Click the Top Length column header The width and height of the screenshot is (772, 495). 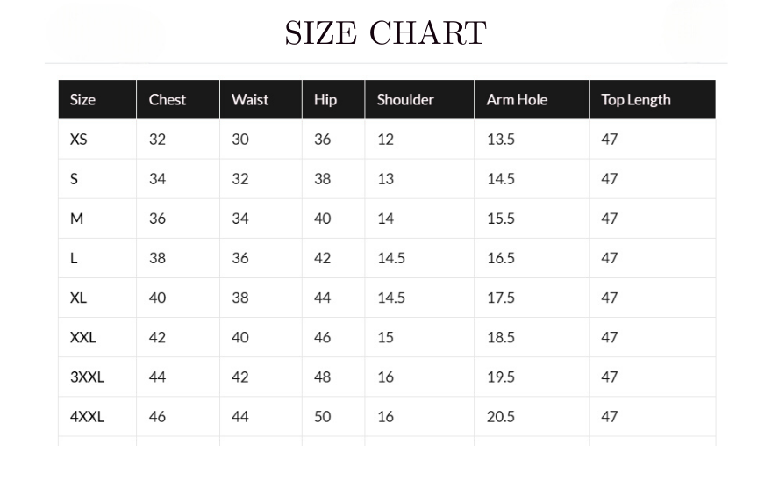click(635, 99)
